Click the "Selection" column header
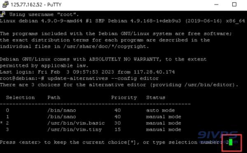The width and height of the screenshot is (247, 153). click(x=20, y=97)
